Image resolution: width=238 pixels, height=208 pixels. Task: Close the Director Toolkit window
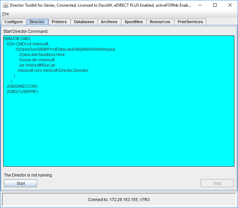click(230, 5)
